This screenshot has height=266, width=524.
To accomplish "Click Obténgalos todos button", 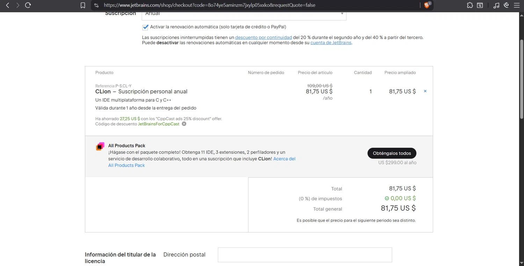I will pyautogui.click(x=392, y=153).
